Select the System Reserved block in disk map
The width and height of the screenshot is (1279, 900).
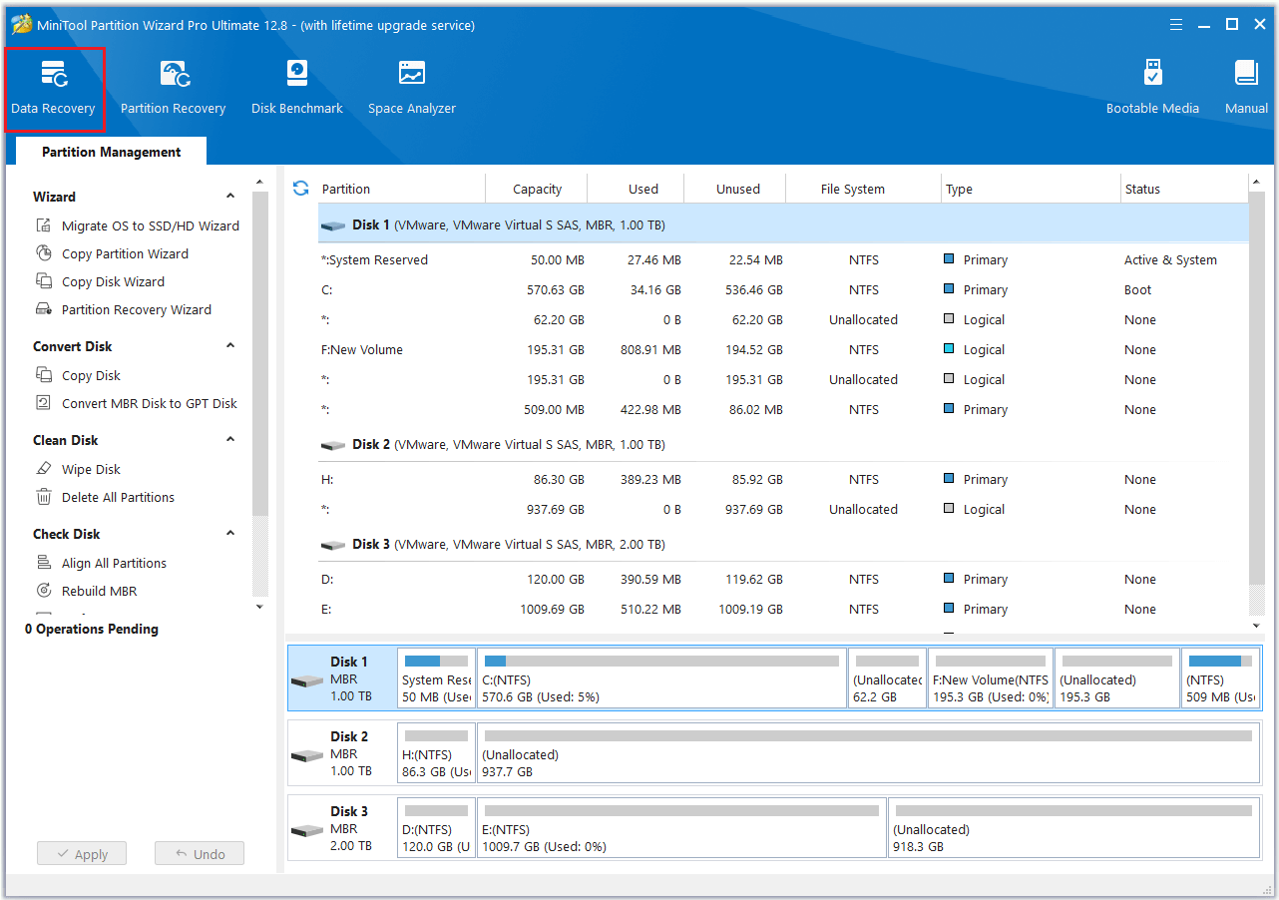[436, 678]
